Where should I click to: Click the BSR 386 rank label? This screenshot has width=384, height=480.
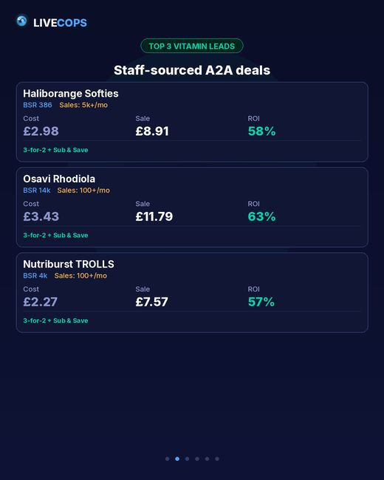38,105
